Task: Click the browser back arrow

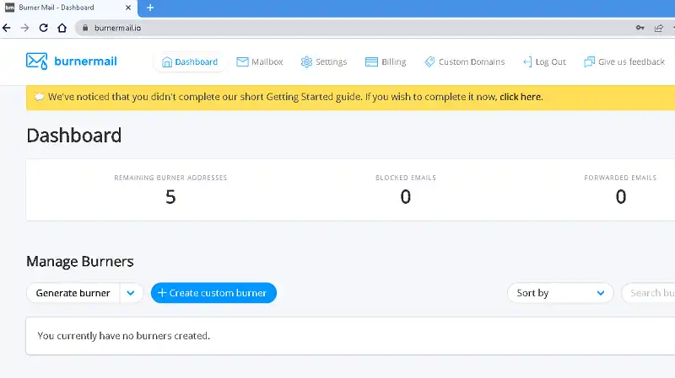Action: [8, 27]
